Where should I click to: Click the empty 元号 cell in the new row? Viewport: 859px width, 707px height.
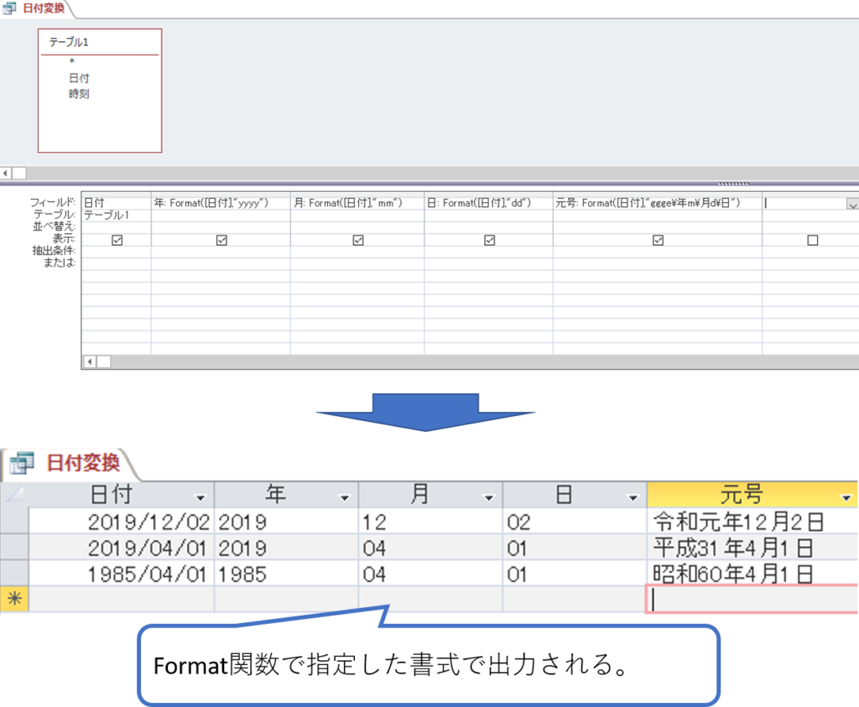(752, 599)
